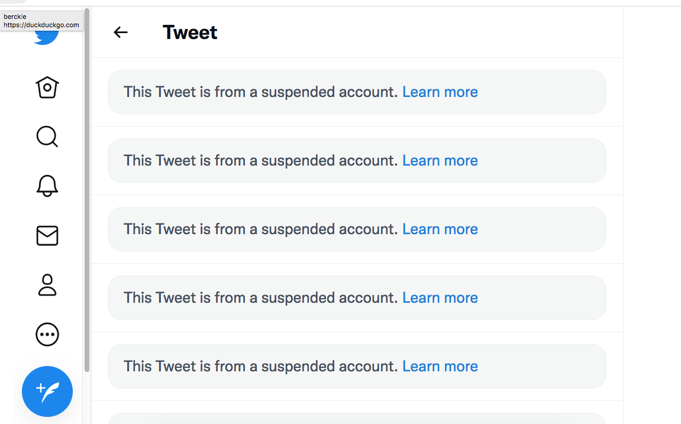681x424 pixels.
Task: Open Notifications bell icon
Action: tap(47, 186)
